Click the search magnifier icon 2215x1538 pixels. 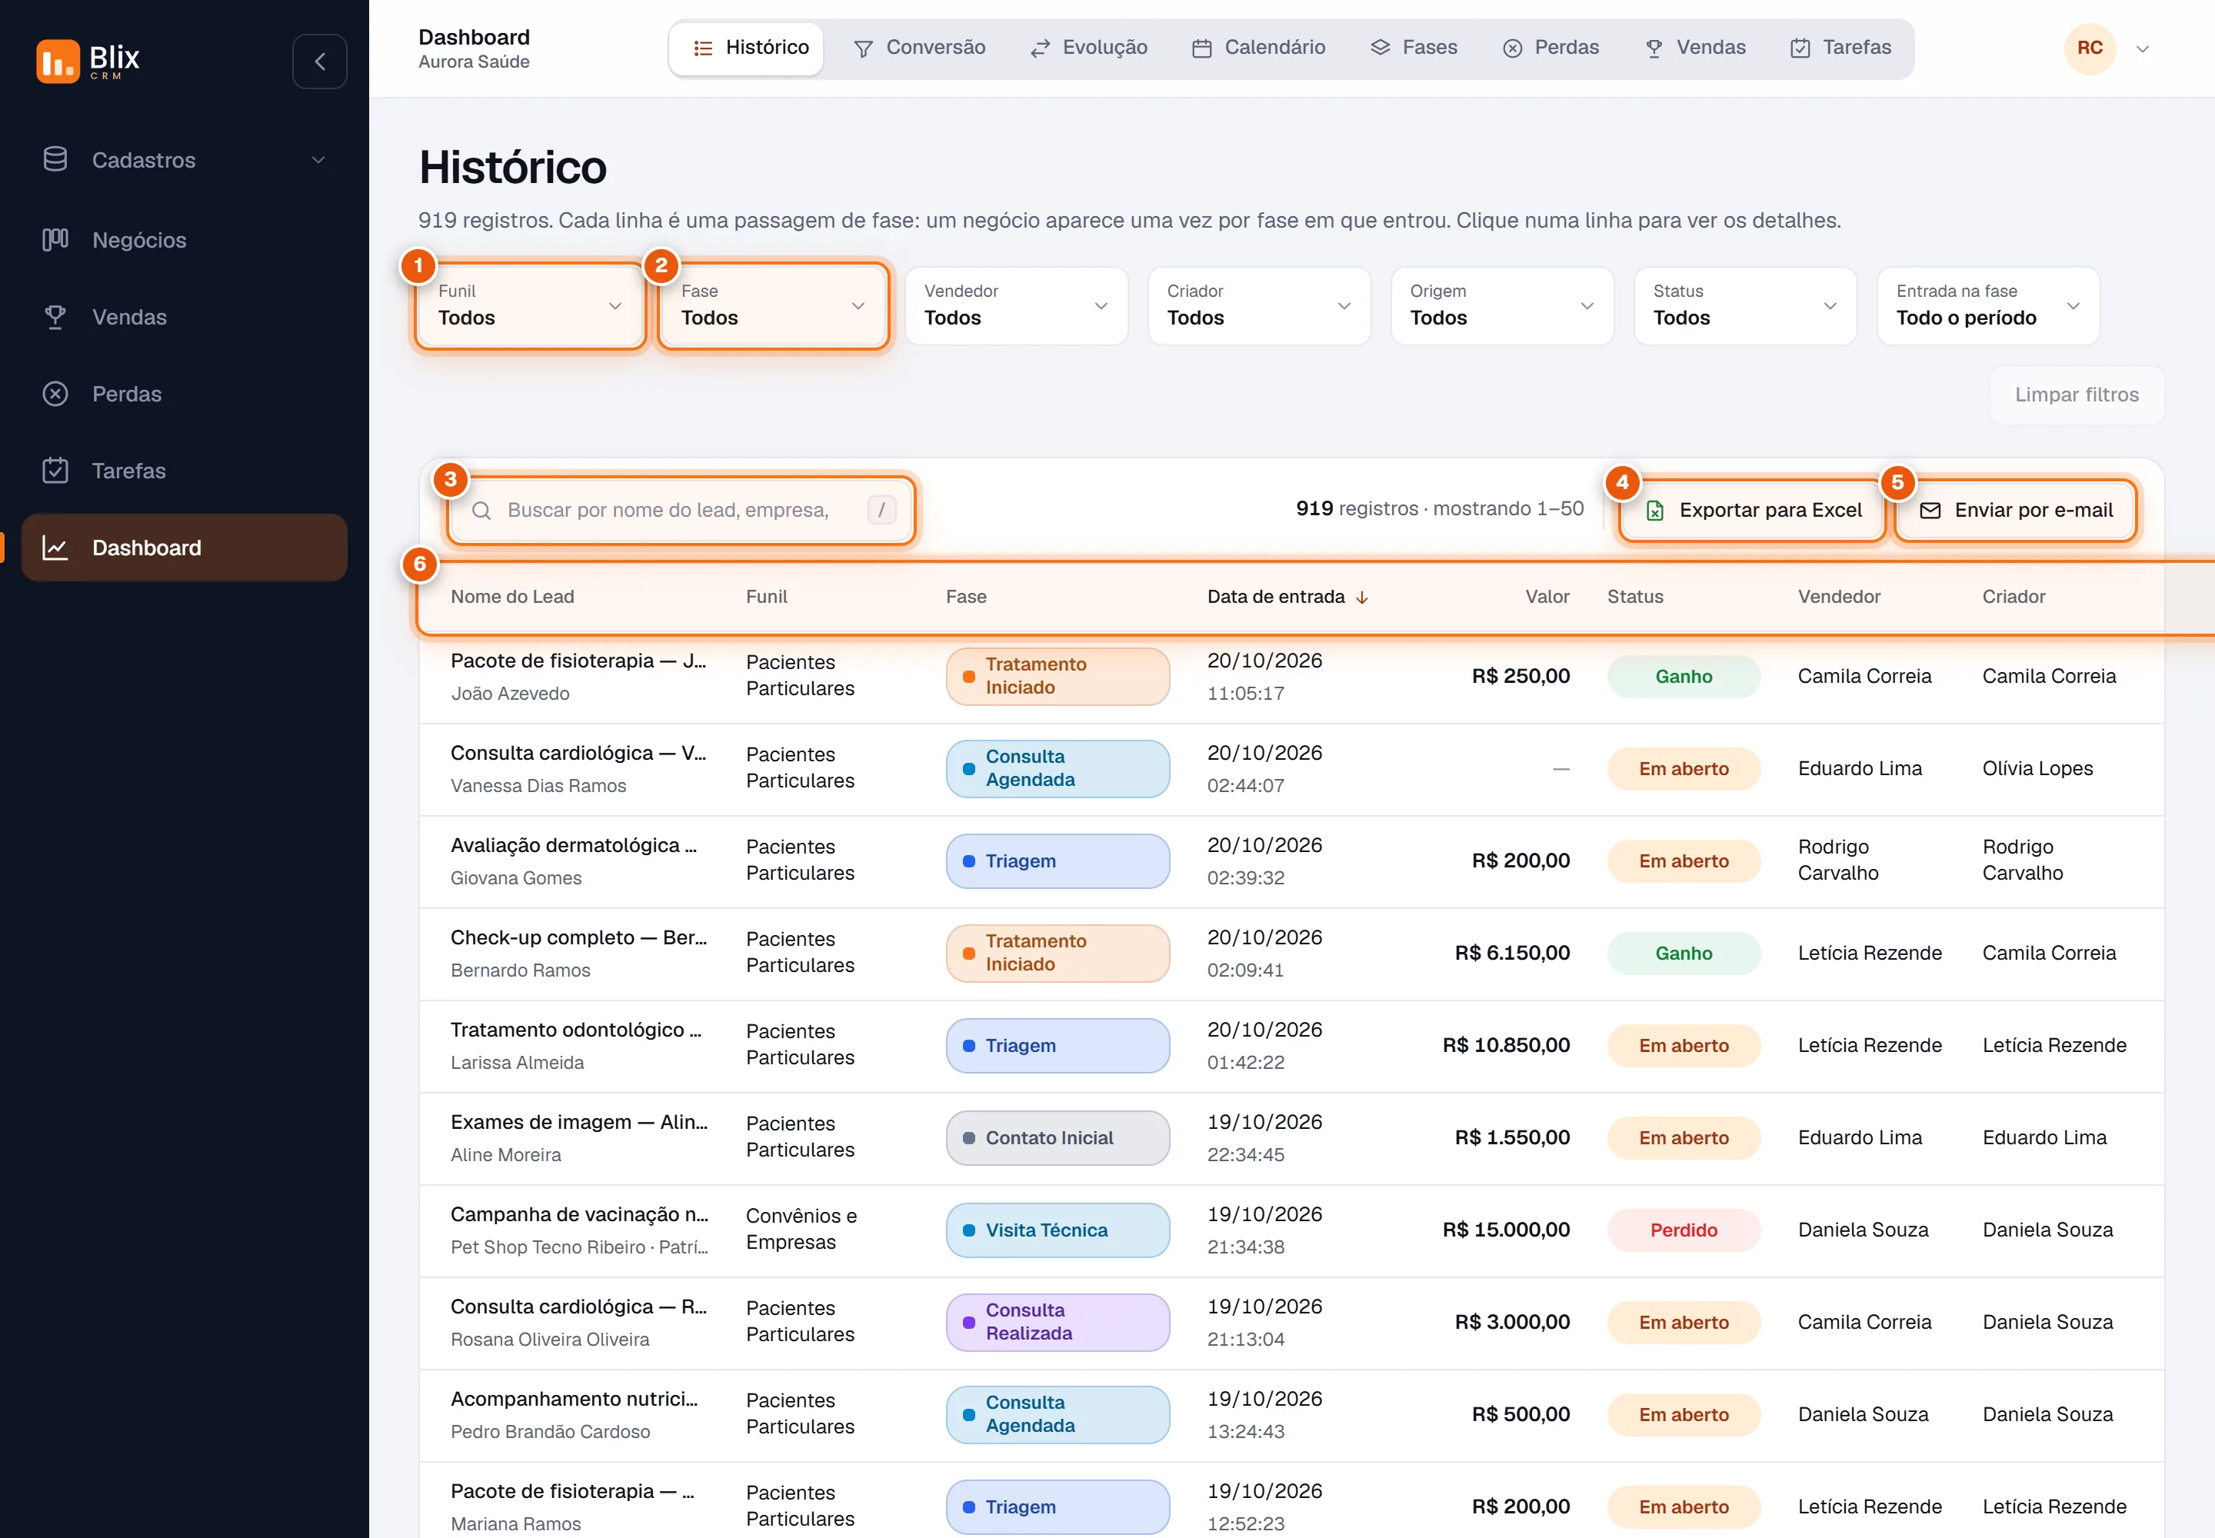[x=482, y=510]
